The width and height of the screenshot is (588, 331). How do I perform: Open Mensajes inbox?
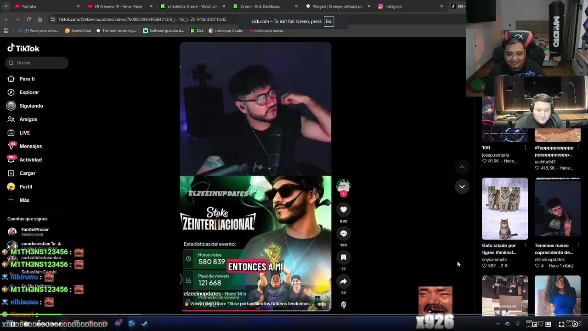(25, 146)
